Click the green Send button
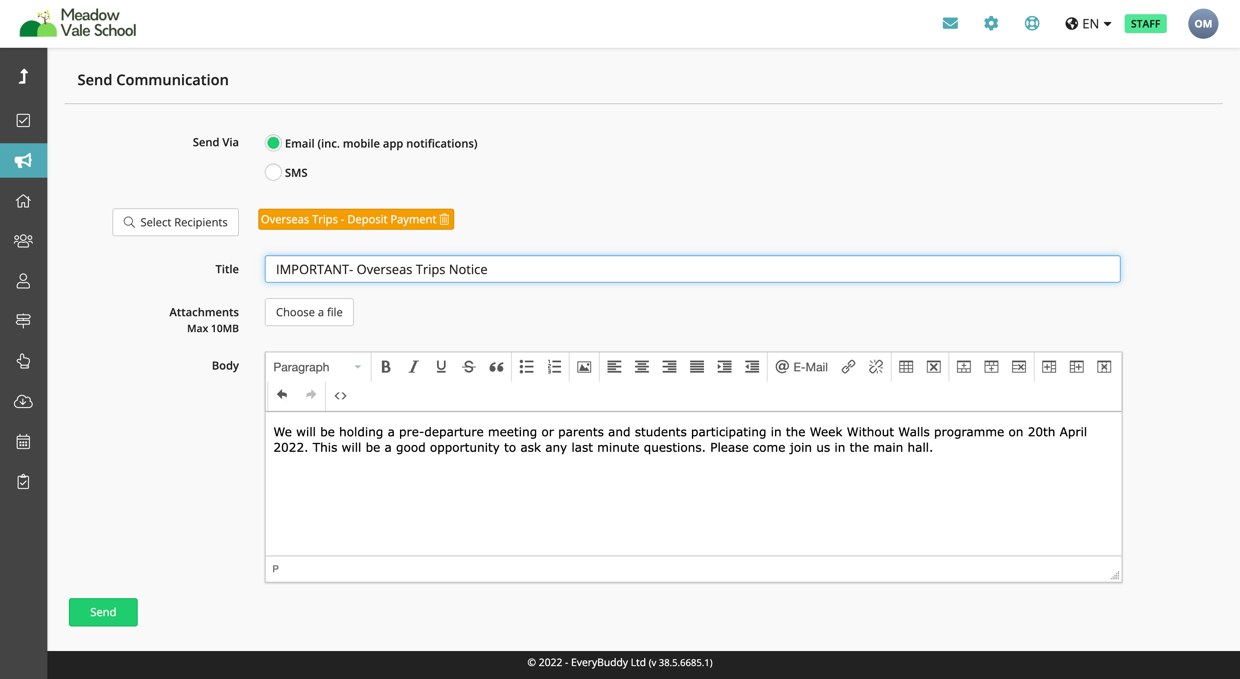 [x=103, y=612]
